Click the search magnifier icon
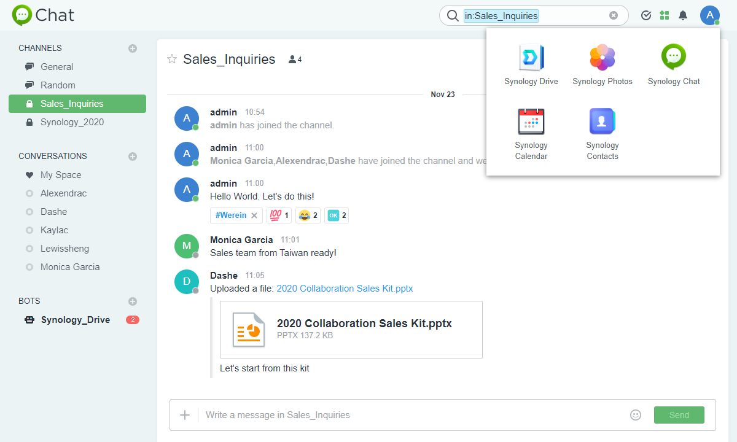The width and height of the screenshot is (737, 442). click(x=453, y=16)
